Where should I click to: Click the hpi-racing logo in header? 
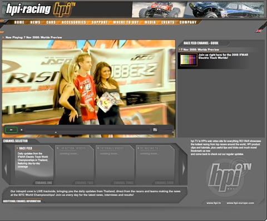[28, 9]
